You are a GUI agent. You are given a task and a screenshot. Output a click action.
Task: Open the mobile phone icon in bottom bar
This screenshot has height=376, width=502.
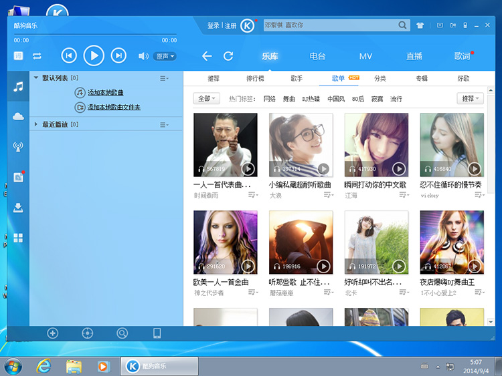tap(157, 333)
